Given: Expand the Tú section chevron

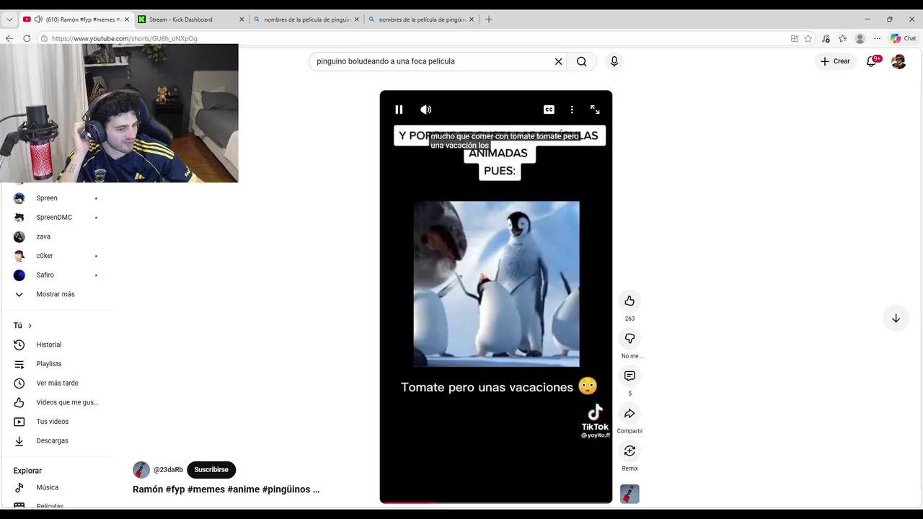Looking at the screenshot, I should pyautogui.click(x=30, y=326).
